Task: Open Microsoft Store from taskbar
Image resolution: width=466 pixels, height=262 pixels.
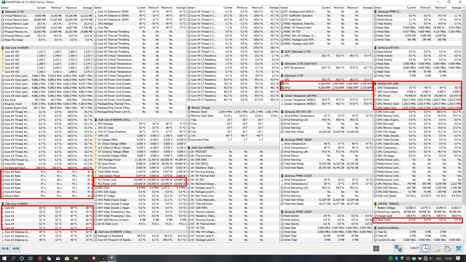Action: click(67, 258)
